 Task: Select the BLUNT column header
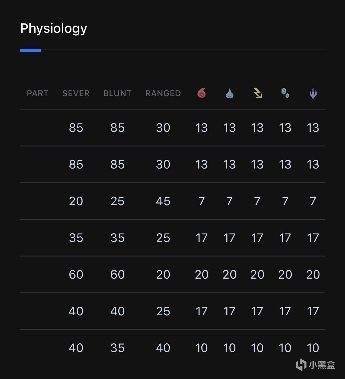point(117,93)
